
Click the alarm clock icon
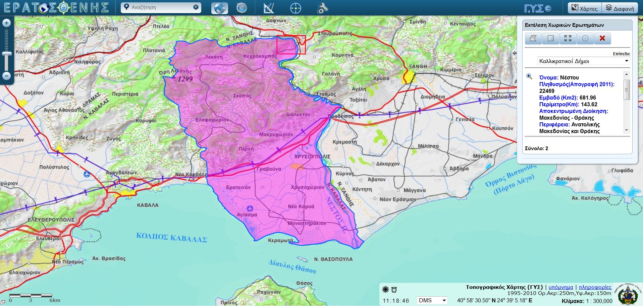[x=394, y=290]
